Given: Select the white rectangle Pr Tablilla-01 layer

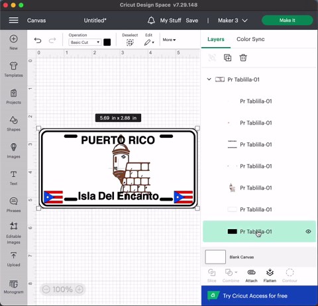Looking at the screenshot, I should point(260,209).
